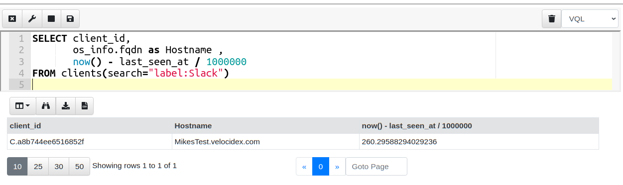The image size is (623, 185).
Task: Download results as JSON icon
Action: pyautogui.click(x=65, y=106)
